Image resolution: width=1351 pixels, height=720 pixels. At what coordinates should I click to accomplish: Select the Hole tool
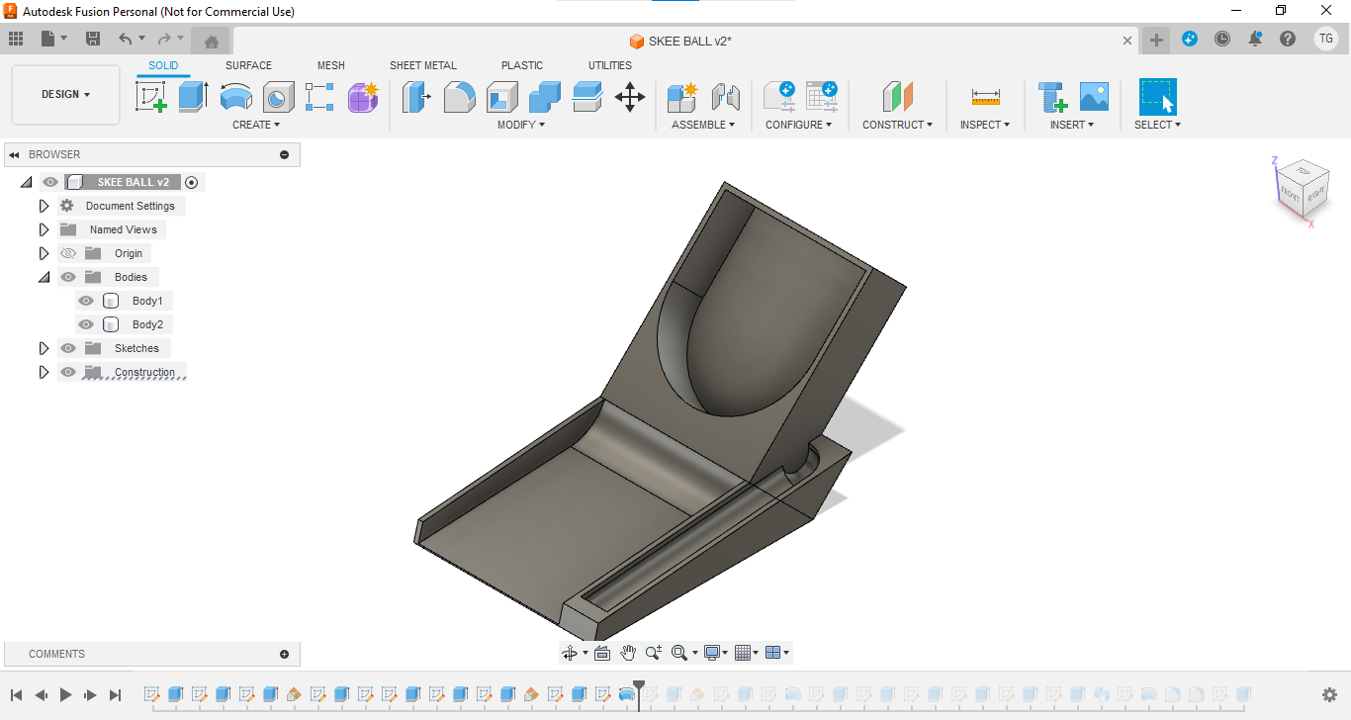[278, 97]
